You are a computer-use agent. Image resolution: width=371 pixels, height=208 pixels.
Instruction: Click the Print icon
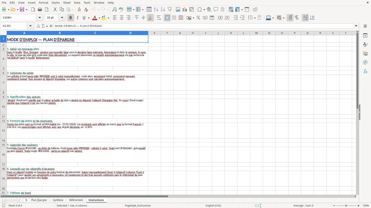[x=40, y=10]
